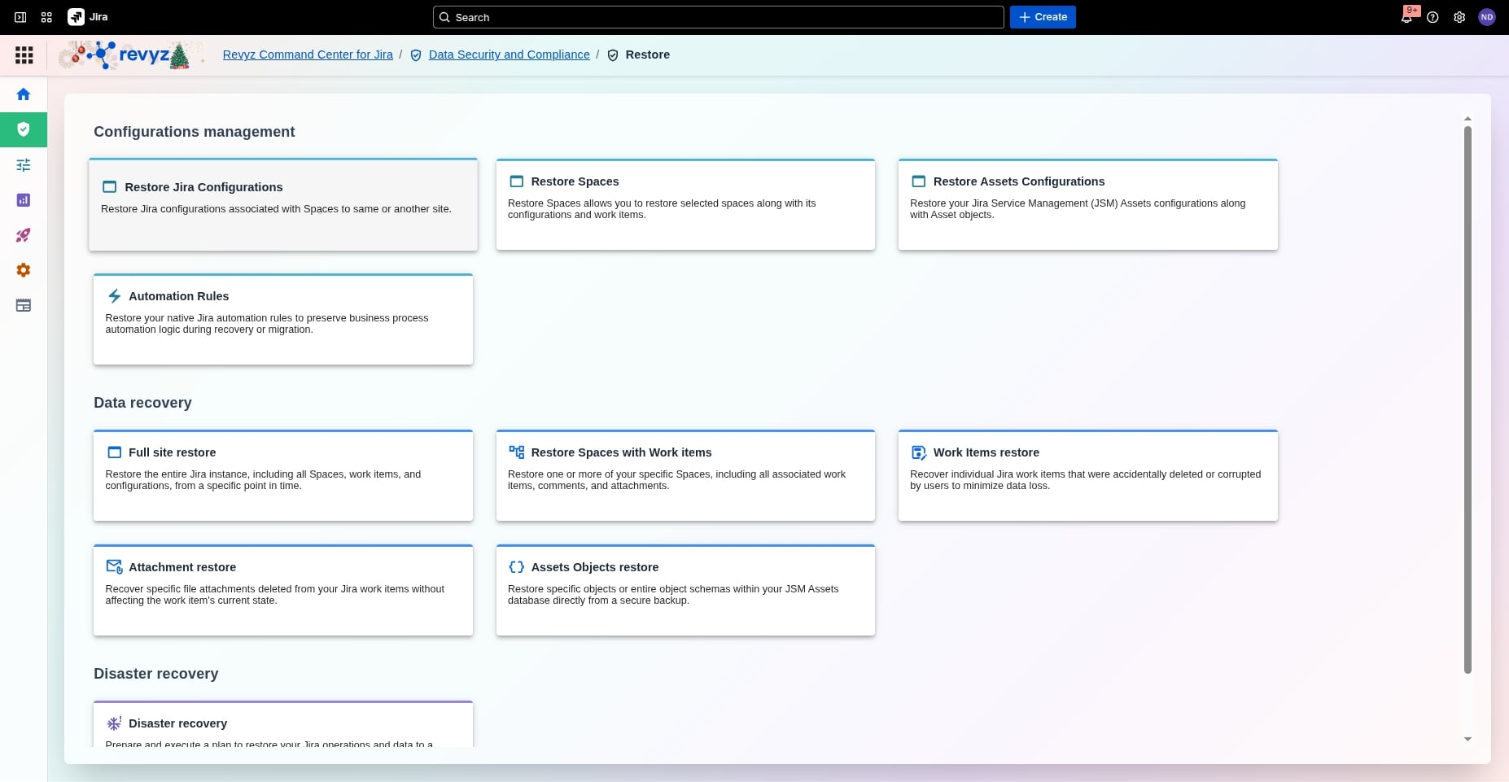1509x782 pixels.
Task: Open the app switcher grid icon
Action: [x=46, y=17]
